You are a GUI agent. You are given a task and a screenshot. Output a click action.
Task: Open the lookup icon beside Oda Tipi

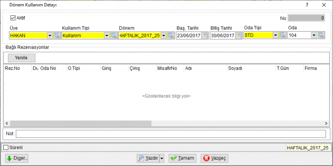[282, 36]
